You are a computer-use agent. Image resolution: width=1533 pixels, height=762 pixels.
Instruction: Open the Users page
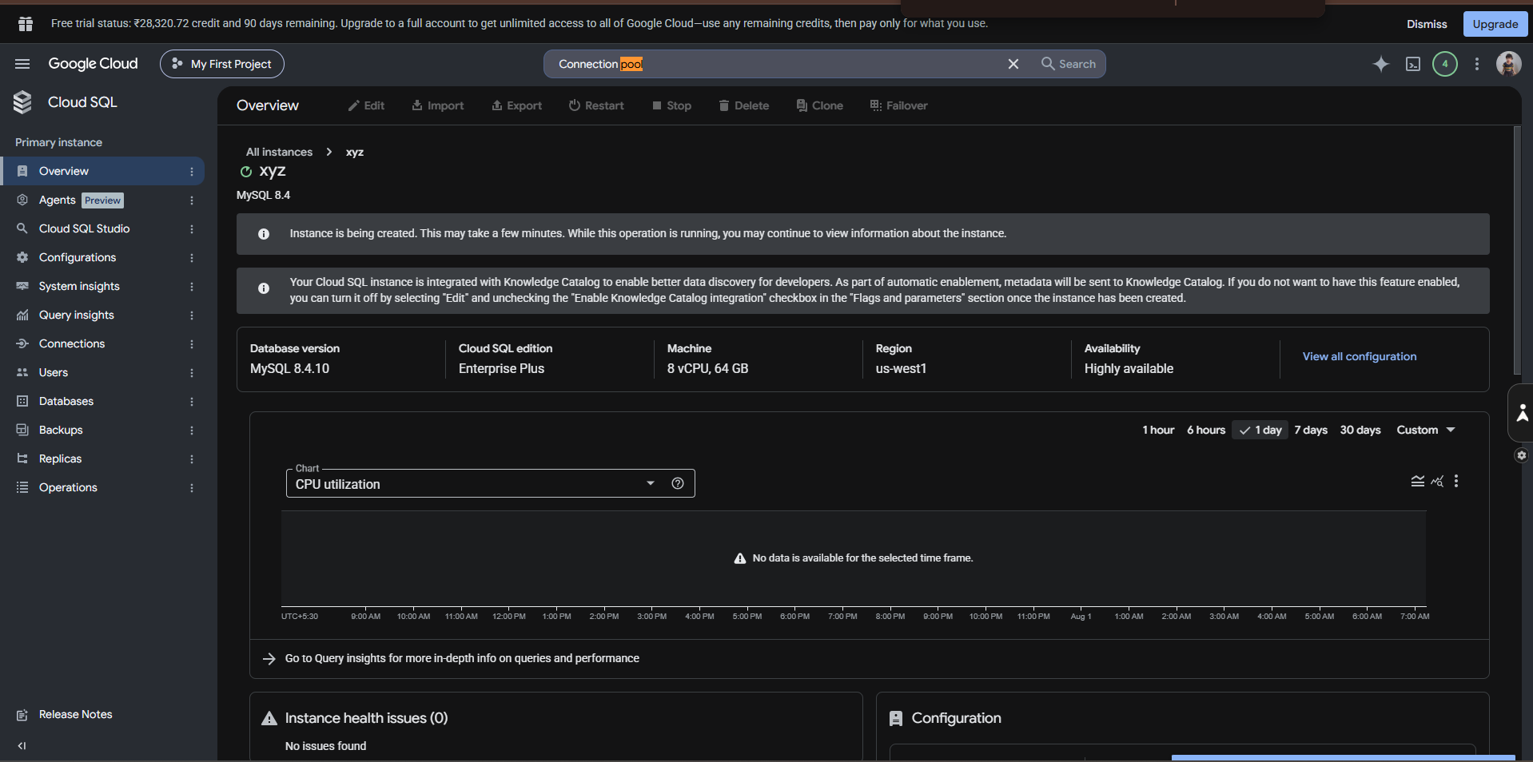tap(54, 372)
